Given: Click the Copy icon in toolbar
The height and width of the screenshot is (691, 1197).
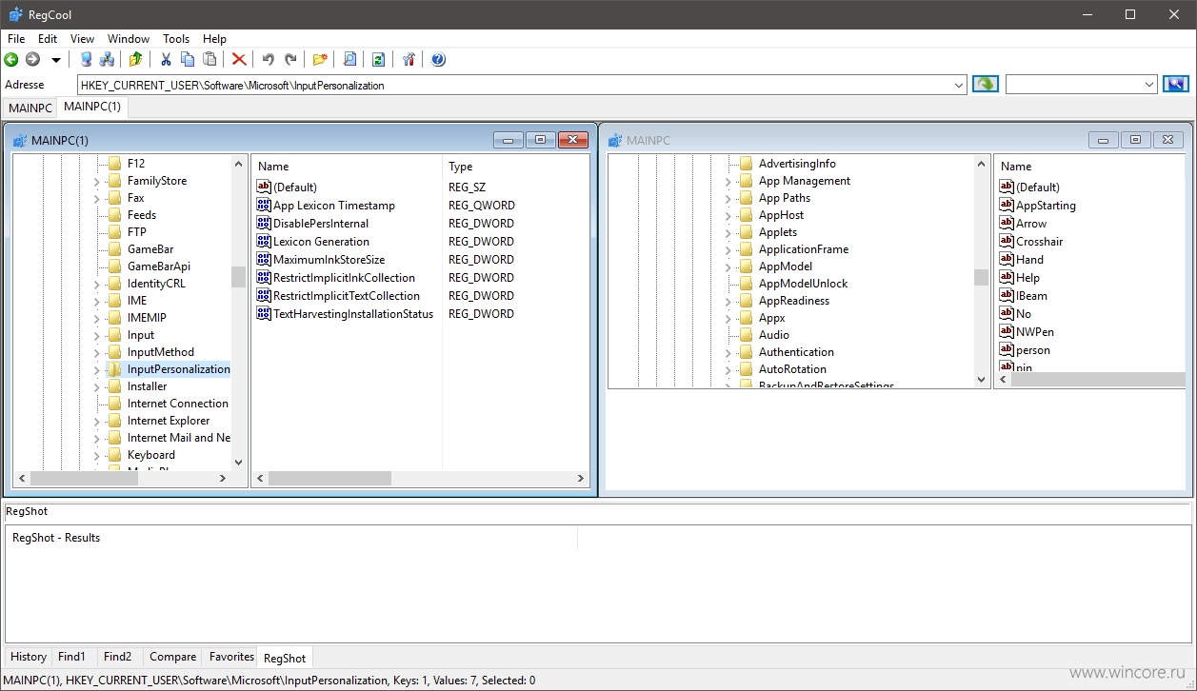Looking at the screenshot, I should pos(188,60).
